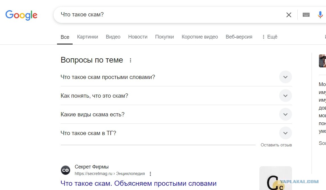Image resolution: width=326 pixels, height=190 pixels.
Task: Go to Google home via the logo
Action: [x=21, y=15]
